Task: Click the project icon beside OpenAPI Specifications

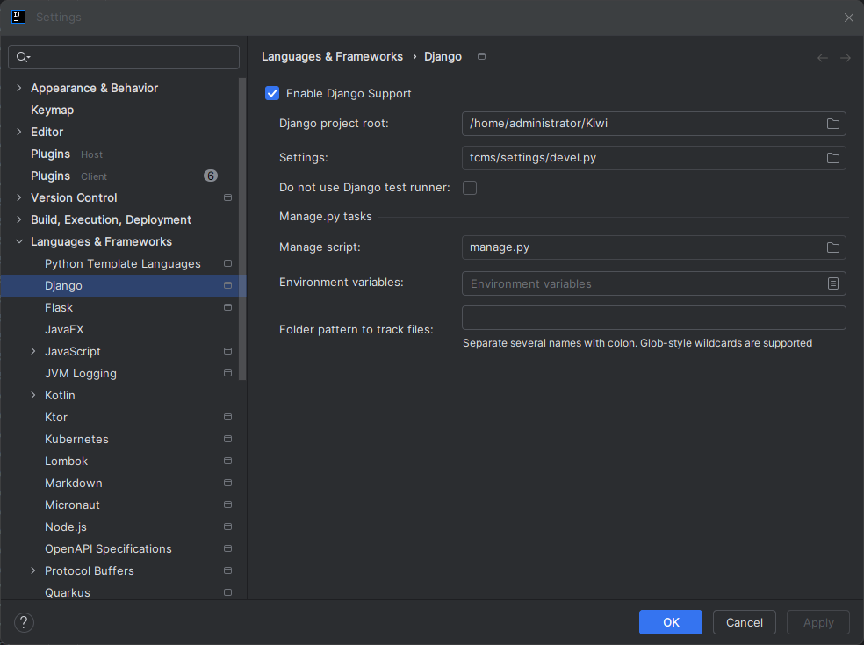Action: point(227,548)
